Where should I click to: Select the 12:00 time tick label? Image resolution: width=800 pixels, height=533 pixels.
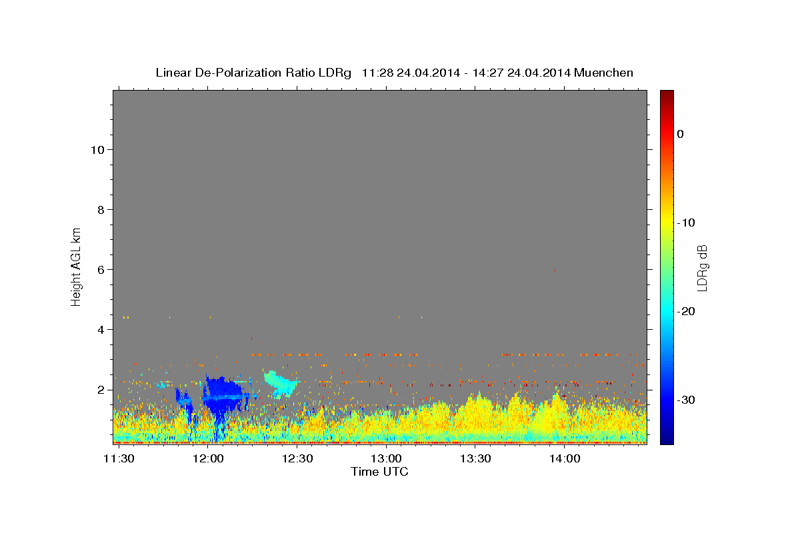click(x=208, y=458)
